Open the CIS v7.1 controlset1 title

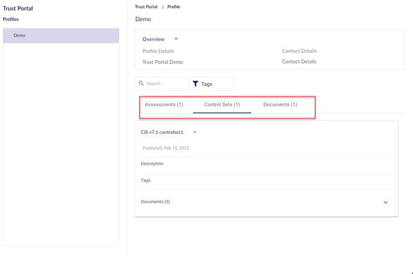pyautogui.click(x=162, y=132)
